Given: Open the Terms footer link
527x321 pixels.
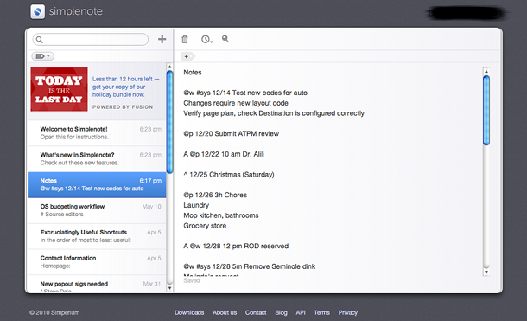Looking at the screenshot, I should (x=321, y=312).
